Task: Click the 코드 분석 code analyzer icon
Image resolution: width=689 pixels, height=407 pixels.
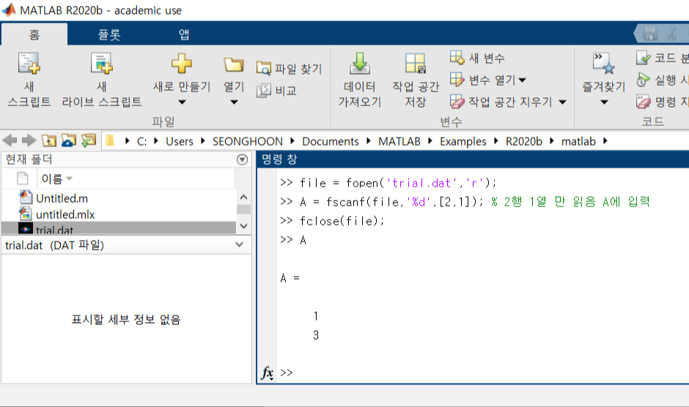Action: click(644, 58)
